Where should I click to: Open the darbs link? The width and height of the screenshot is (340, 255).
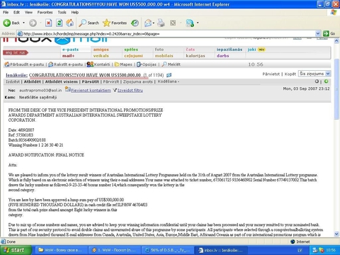pos(223,56)
